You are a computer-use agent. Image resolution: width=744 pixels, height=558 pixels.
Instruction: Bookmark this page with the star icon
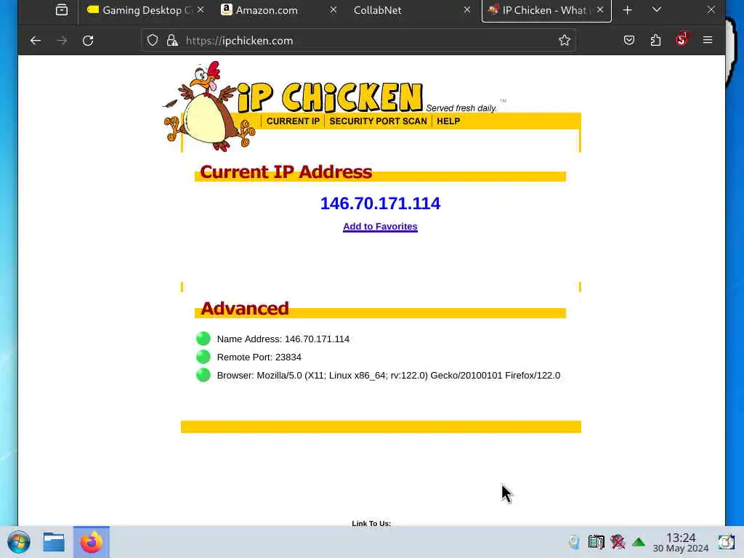(564, 41)
